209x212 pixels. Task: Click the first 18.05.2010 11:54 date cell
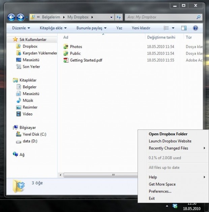(x=160, y=47)
